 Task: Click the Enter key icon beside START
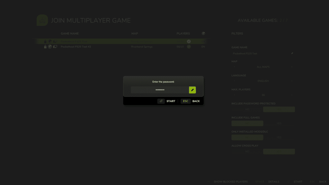pyautogui.click(x=161, y=101)
